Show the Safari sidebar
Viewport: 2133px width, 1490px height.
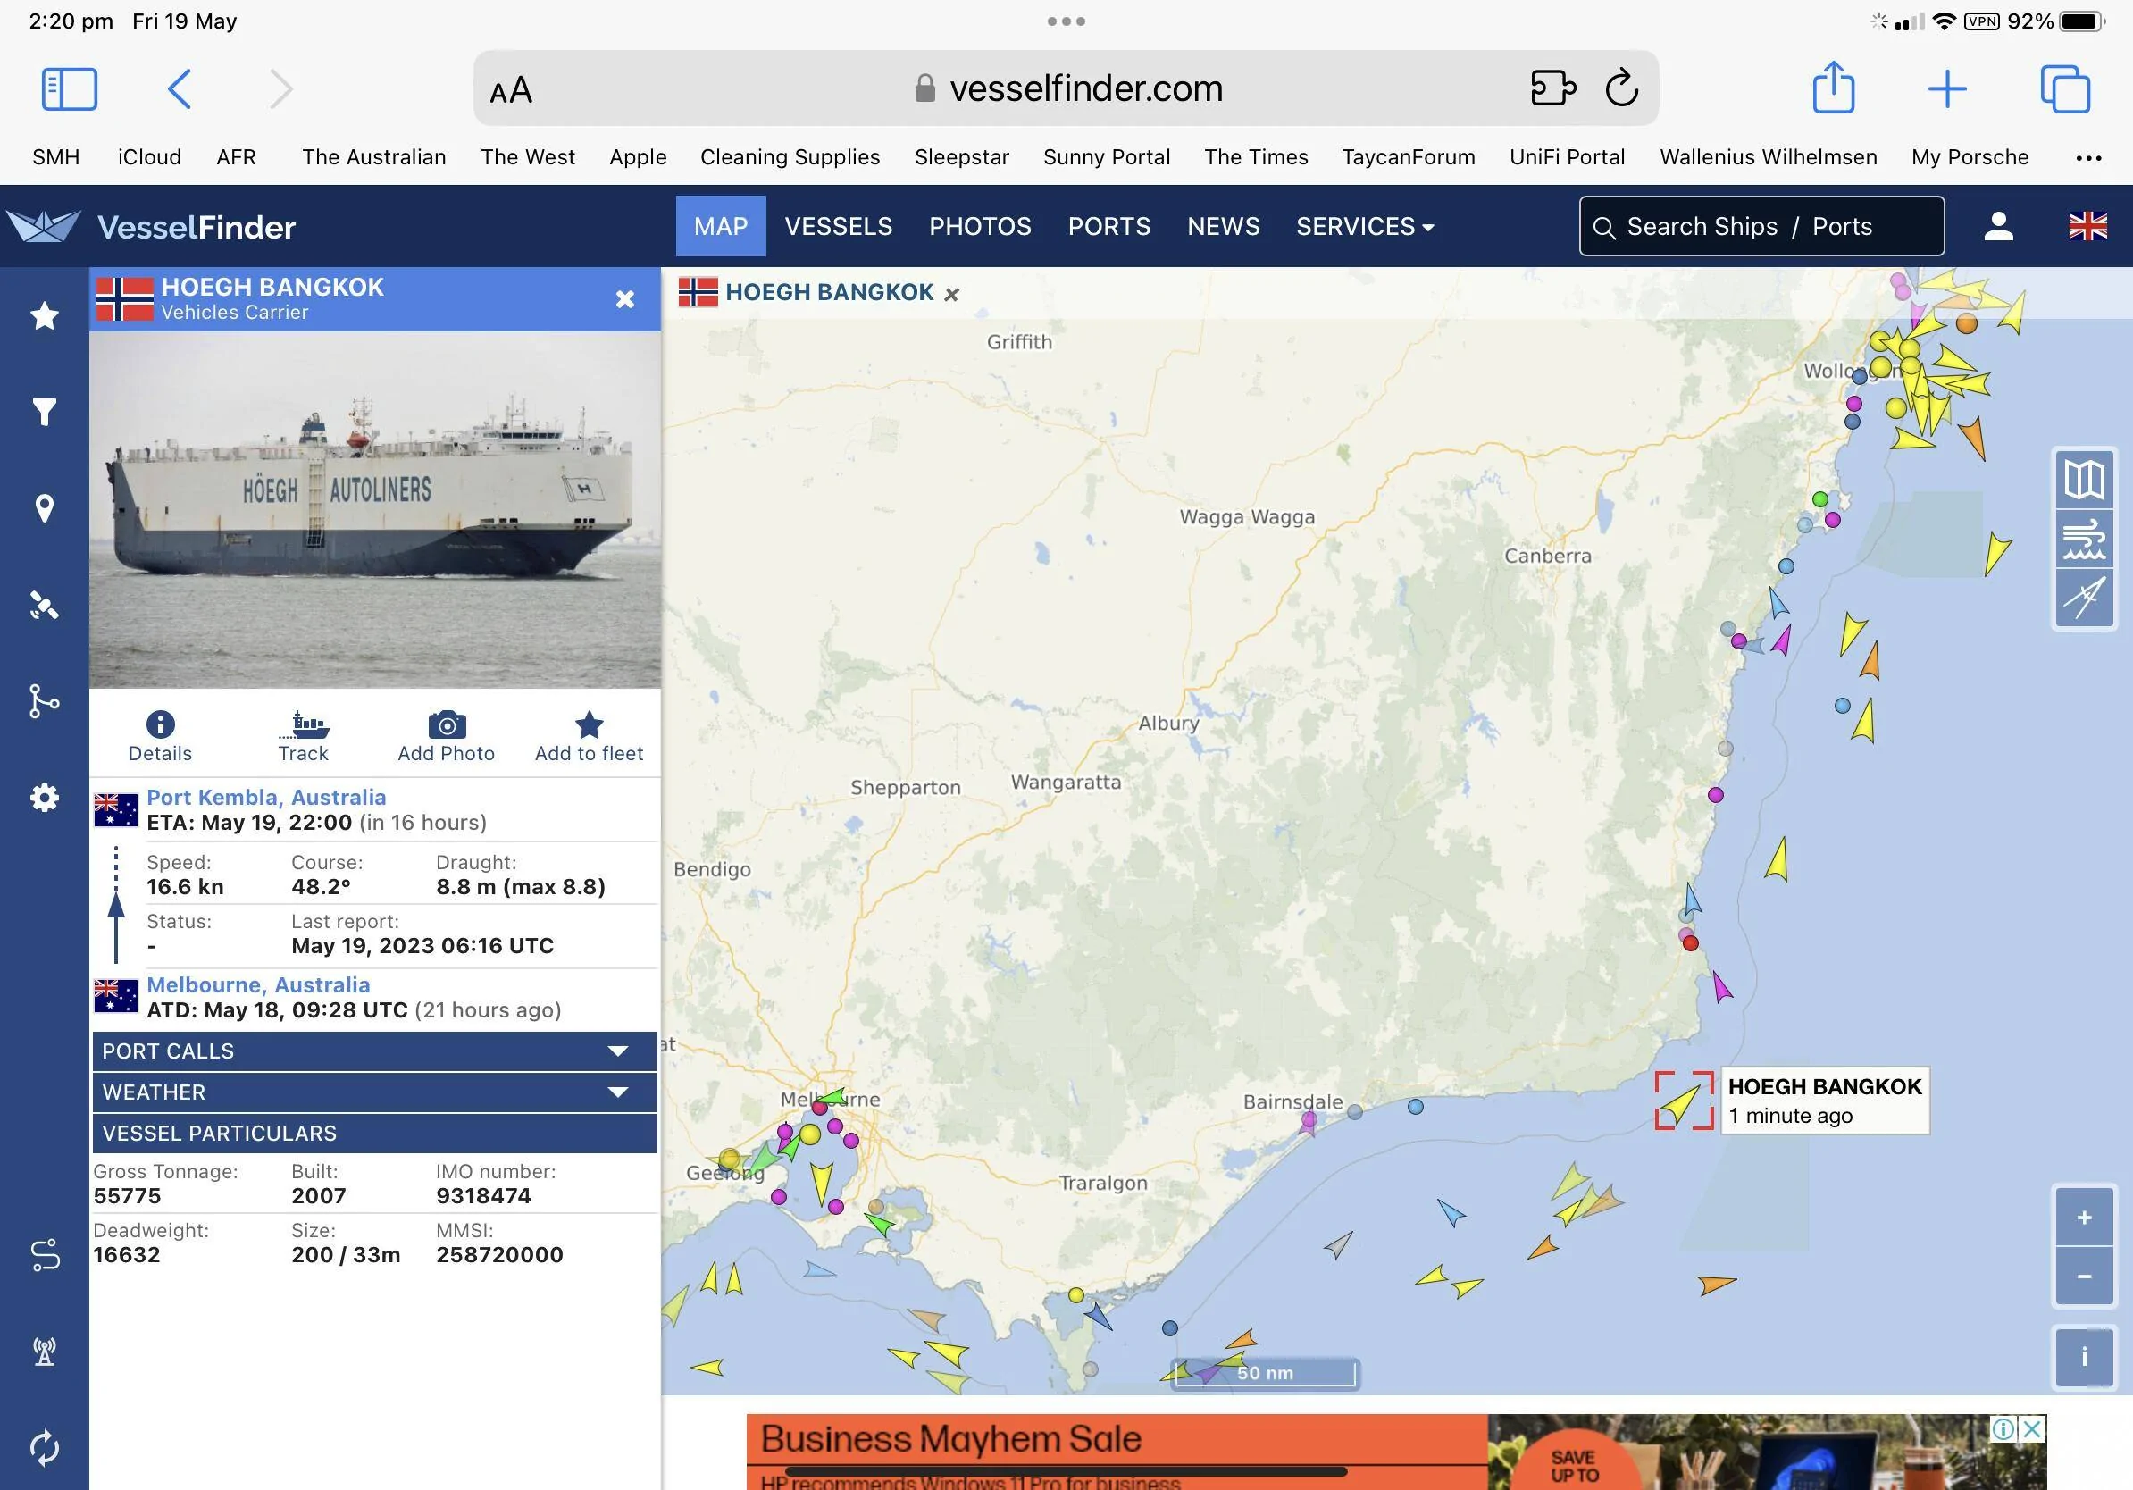[70, 89]
